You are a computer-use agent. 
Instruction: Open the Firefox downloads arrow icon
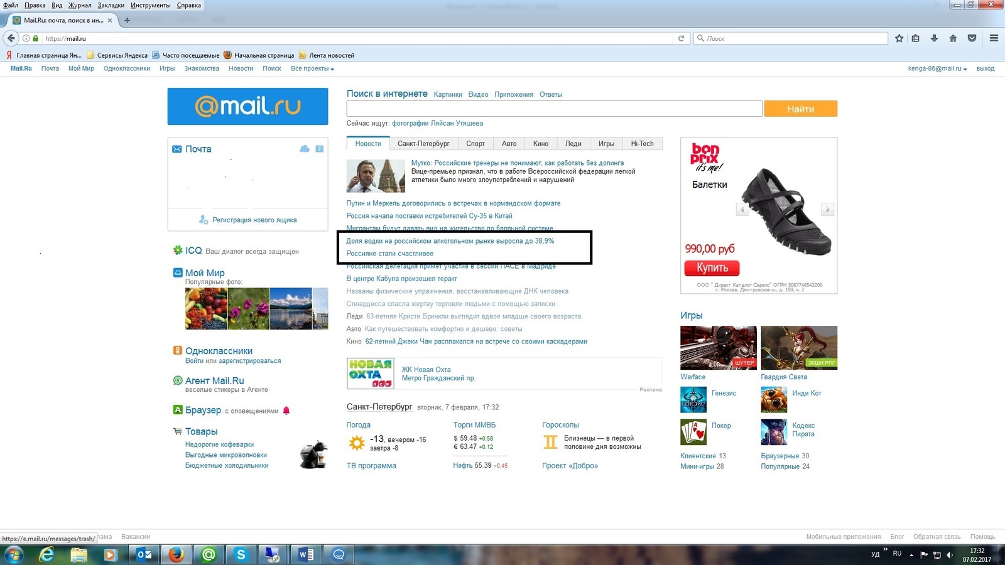(934, 38)
